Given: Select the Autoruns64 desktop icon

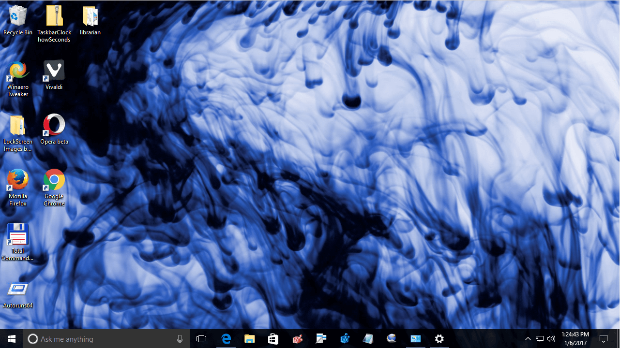Looking at the screenshot, I should [18, 294].
